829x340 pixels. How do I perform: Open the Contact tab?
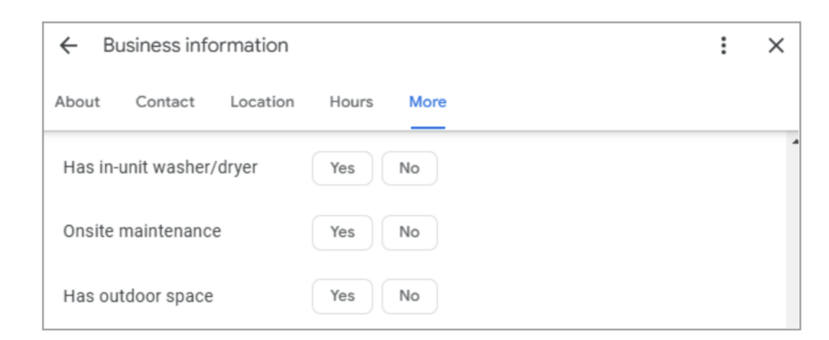(x=165, y=102)
